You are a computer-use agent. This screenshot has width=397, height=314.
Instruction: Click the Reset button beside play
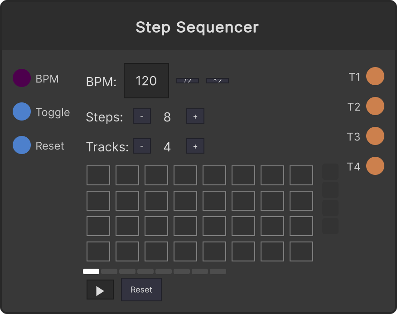[141, 290]
